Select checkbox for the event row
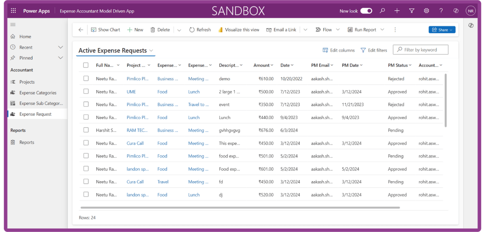Image resolution: width=485 pixels, height=232 pixels. [86, 104]
